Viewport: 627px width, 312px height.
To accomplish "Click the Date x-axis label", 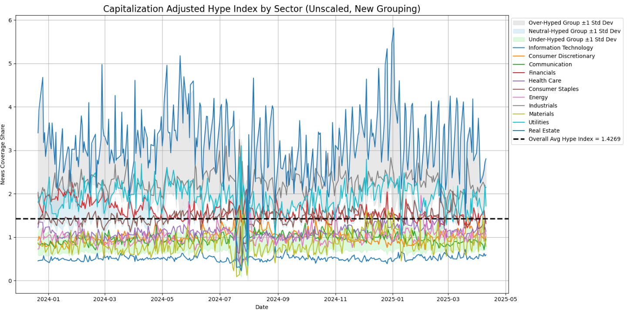I will coord(262,307).
